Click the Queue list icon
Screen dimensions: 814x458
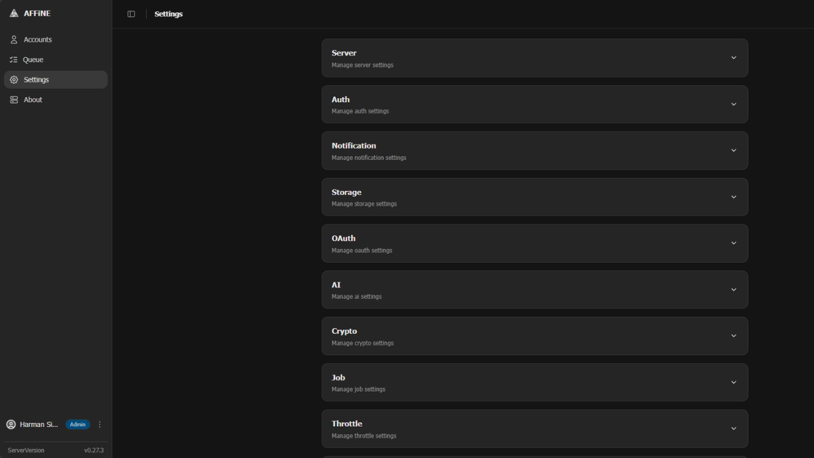point(14,60)
